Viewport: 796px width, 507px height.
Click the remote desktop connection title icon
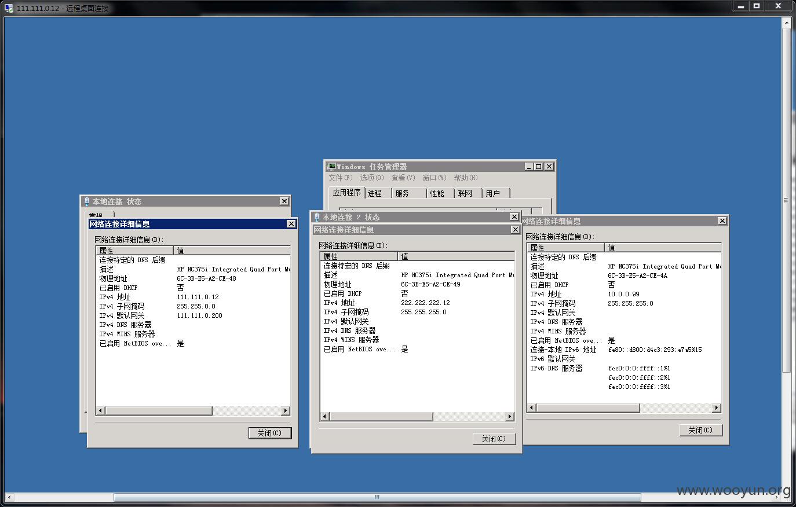9,8
